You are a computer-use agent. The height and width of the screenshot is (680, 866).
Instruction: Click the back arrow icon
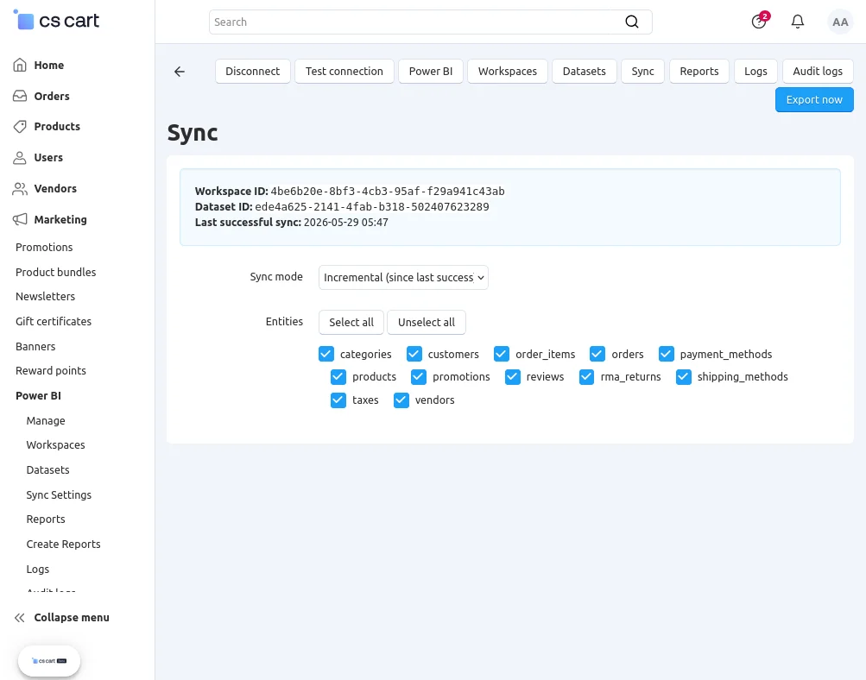[180, 72]
